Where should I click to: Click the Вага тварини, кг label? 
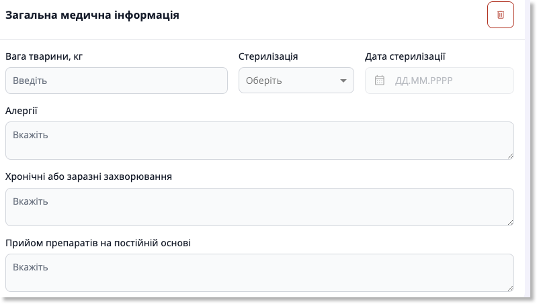[44, 56]
